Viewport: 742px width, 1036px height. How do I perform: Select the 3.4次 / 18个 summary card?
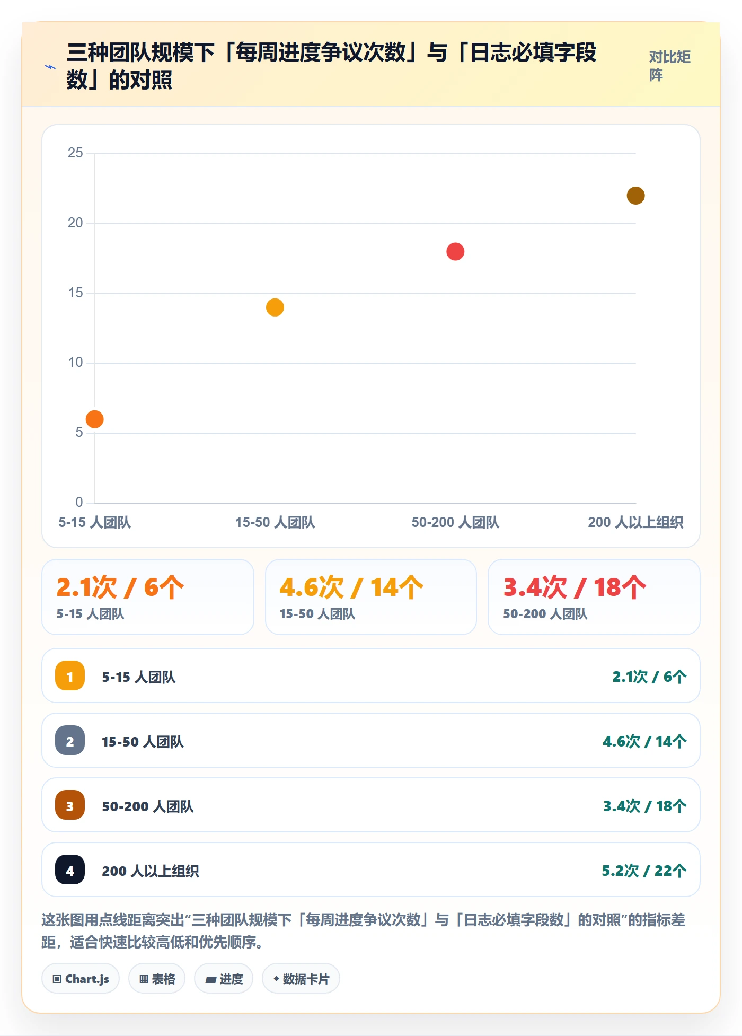point(594,597)
